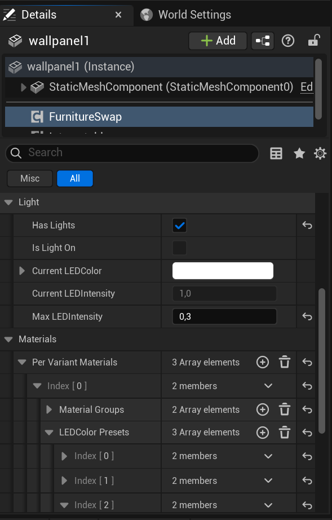332x520 pixels.
Task: Toggle the Has Lights checkbox
Action: click(180, 226)
